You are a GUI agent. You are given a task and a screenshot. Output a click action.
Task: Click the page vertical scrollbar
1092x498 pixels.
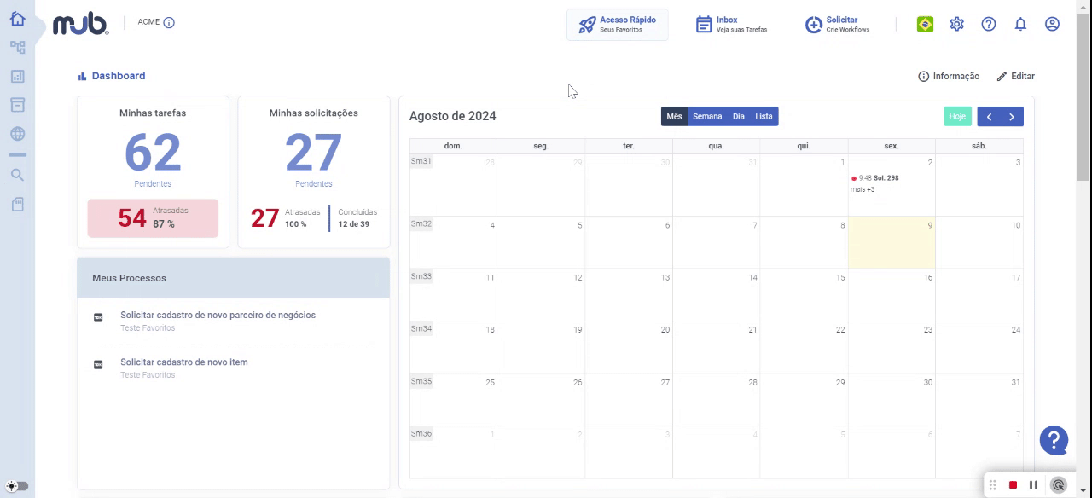(1083, 98)
